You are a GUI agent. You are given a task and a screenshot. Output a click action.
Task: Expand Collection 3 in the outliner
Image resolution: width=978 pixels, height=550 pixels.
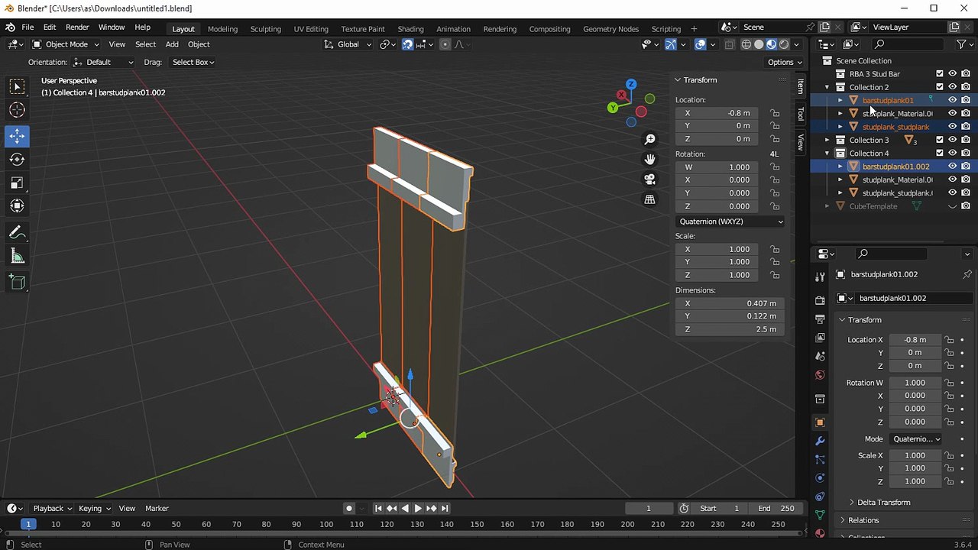pos(827,140)
